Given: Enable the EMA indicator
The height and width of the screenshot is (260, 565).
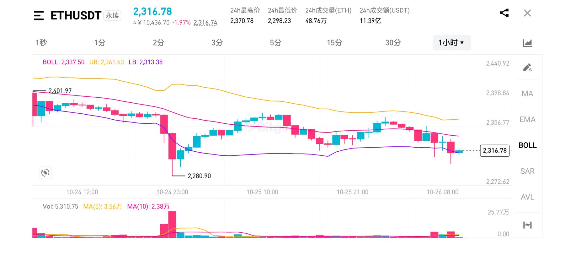Looking at the screenshot, I should [x=527, y=119].
